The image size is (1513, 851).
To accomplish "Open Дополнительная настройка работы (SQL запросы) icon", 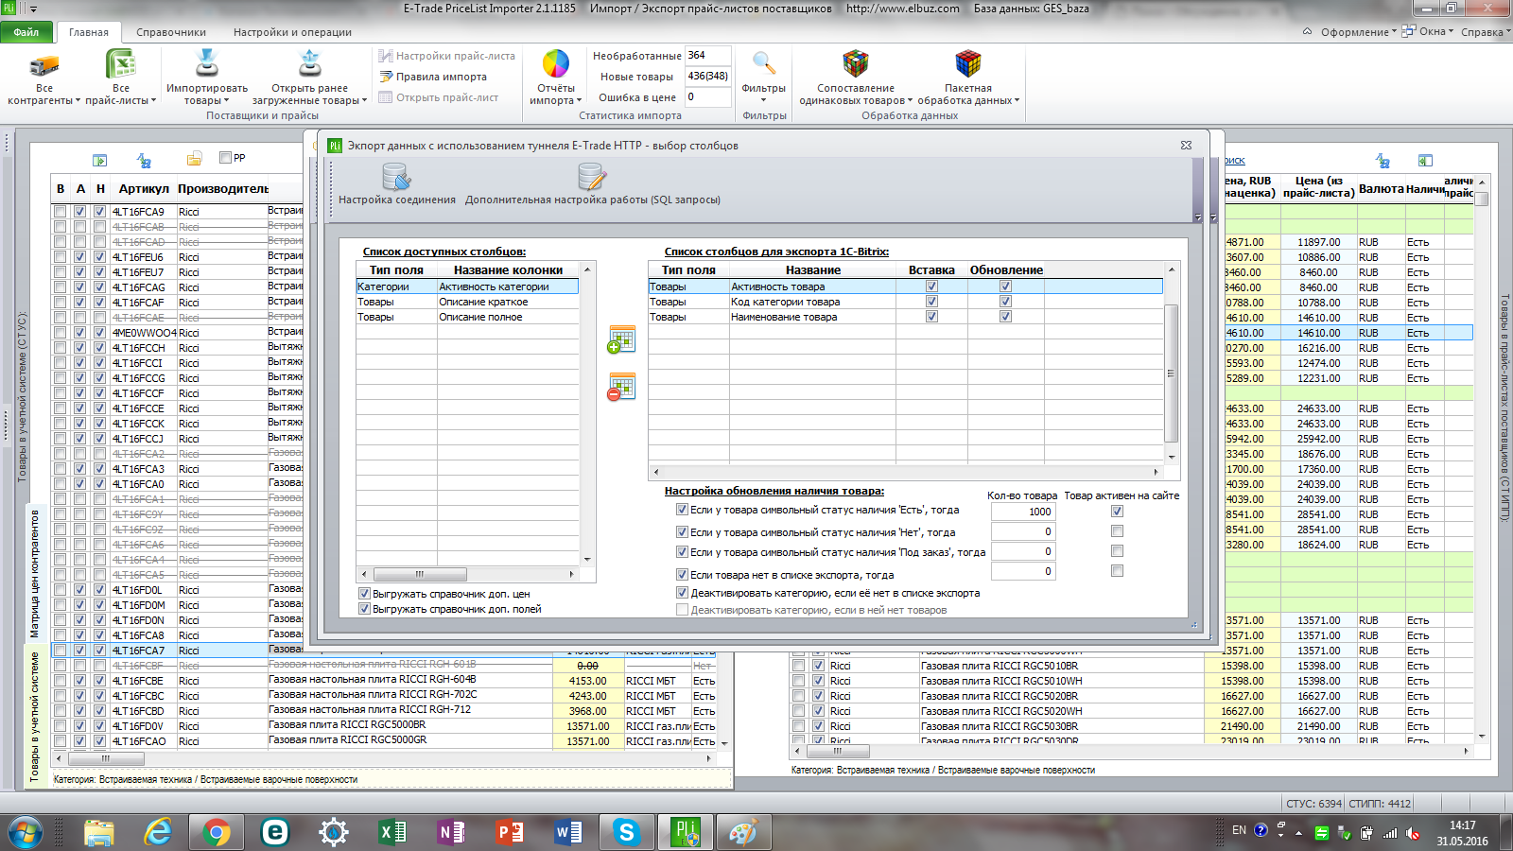I will [x=592, y=177].
